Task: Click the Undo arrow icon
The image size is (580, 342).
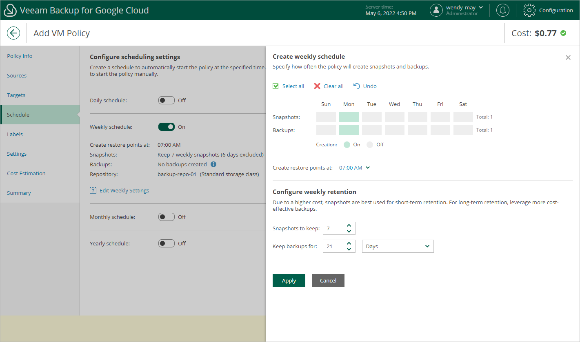Action: (x=357, y=86)
